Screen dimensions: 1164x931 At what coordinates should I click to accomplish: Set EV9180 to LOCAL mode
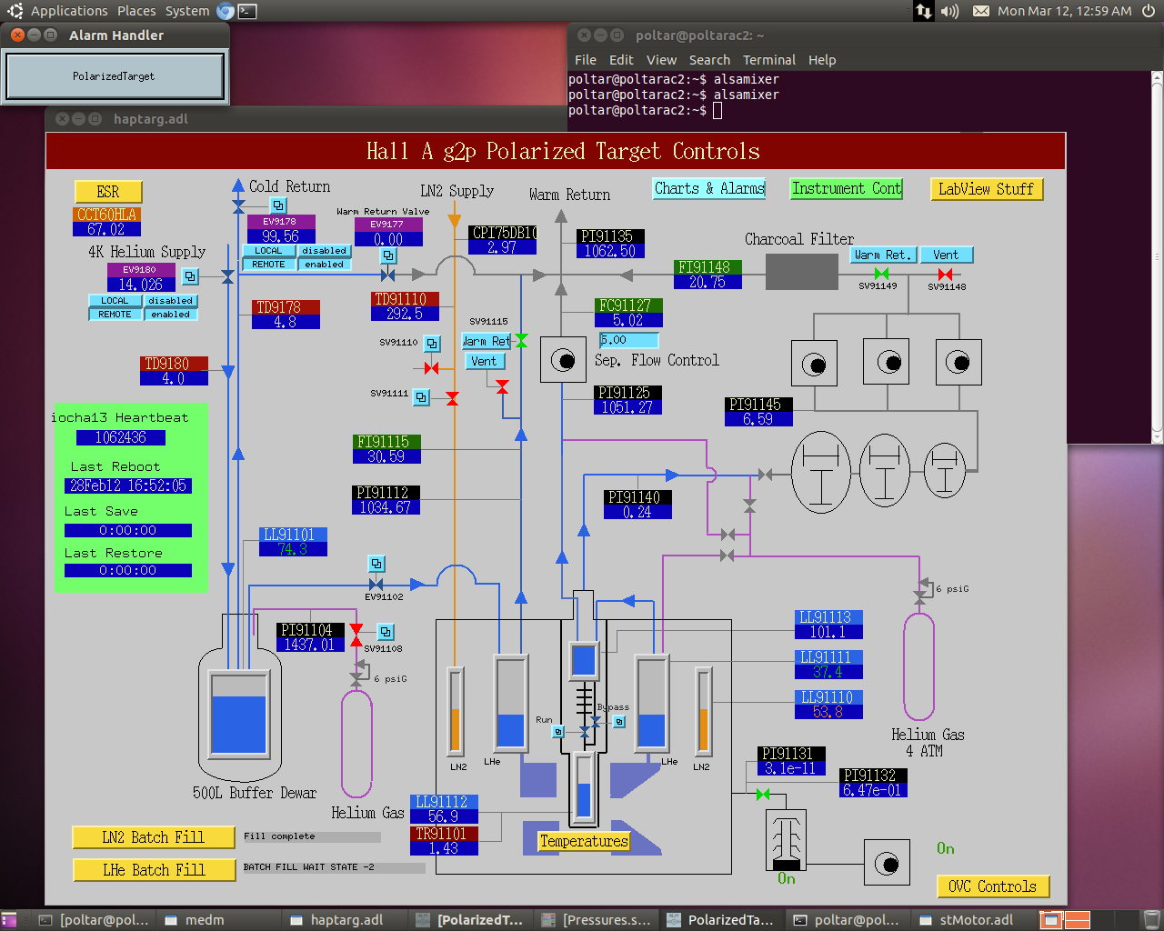pyautogui.click(x=115, y=301)
